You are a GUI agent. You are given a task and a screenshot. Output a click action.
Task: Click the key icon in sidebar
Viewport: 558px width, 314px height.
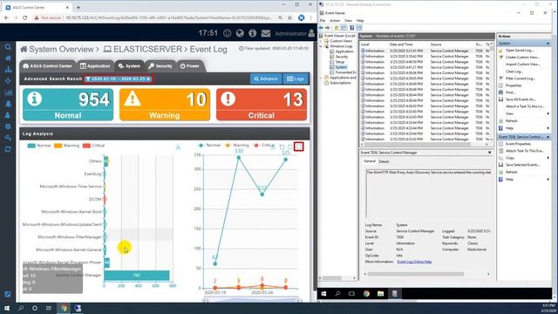coord(8,138)
